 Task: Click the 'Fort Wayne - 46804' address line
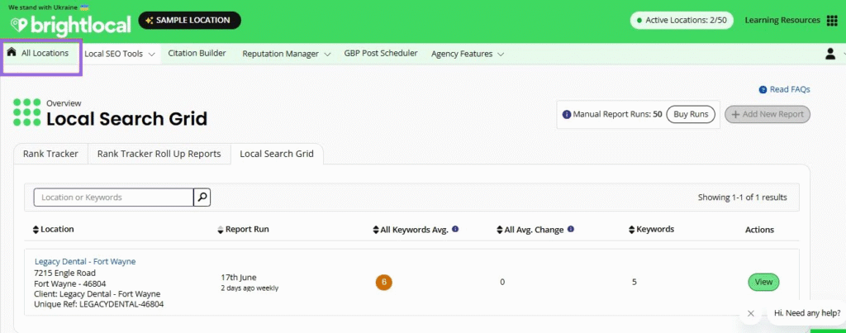[x=70, y=283]
